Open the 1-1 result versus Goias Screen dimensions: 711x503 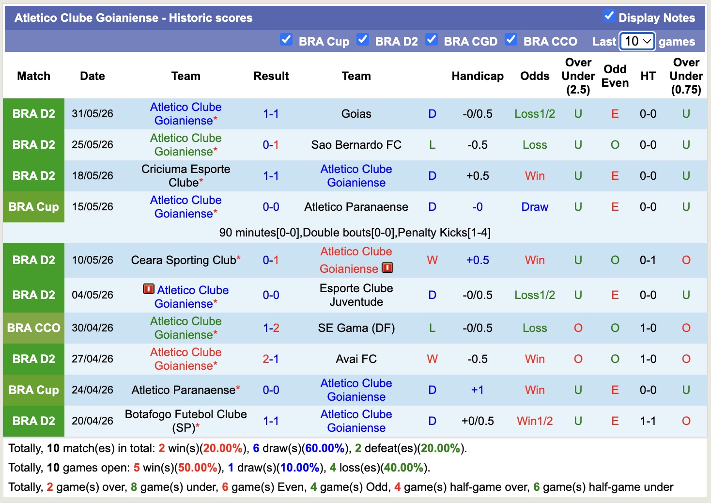271,114
